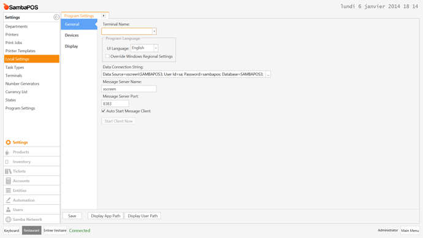Uncheck Auto Start Message Client
The image size is (423, 238).
pos(104,111)
